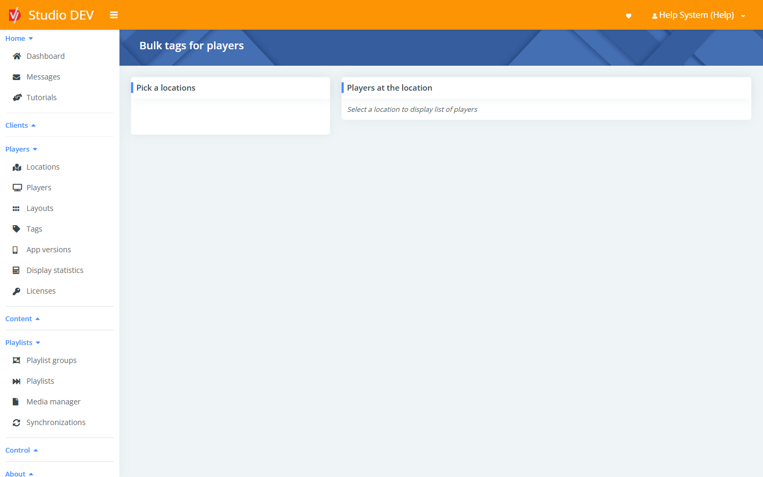Click the Layouts grid icon
The image size is (763, 477).
pyautogui.click(x=16, y=209)
